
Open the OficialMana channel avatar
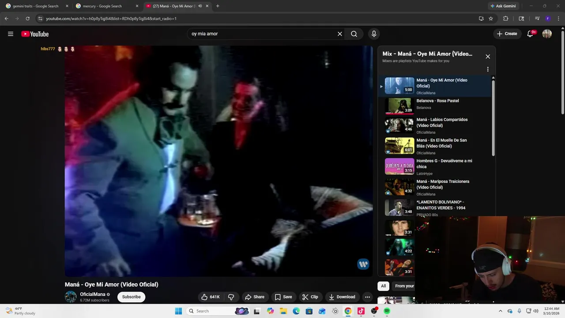click(71, 297)
